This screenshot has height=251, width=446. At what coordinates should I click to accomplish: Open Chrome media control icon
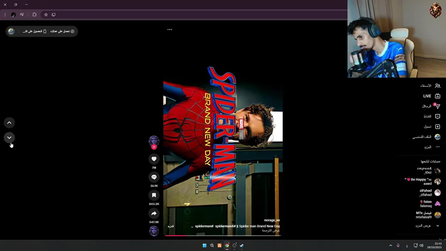(x=22, y=15)
